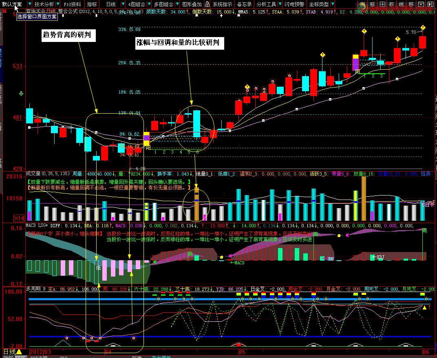Click the 2012/03 date on the time axis

(41, 352)
